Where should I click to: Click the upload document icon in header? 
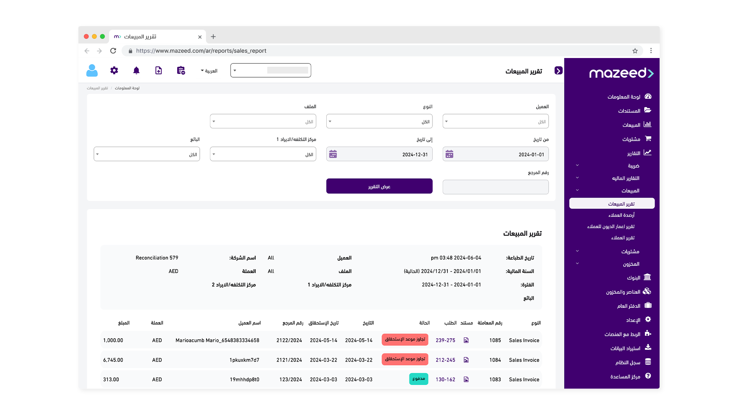tap(159, 70)
